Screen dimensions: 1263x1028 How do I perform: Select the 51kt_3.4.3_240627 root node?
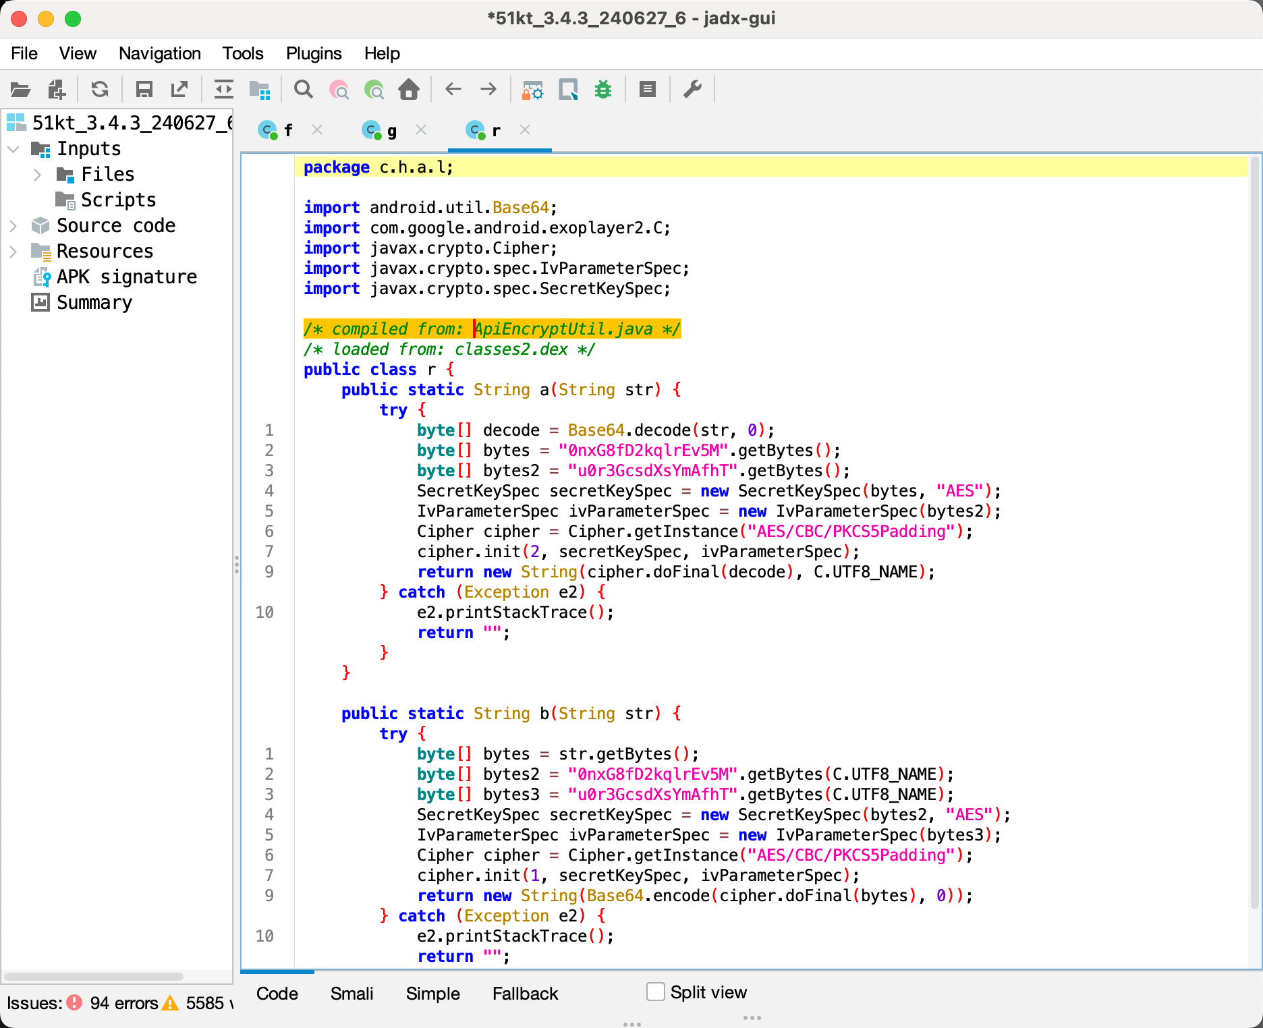[133, 123]
